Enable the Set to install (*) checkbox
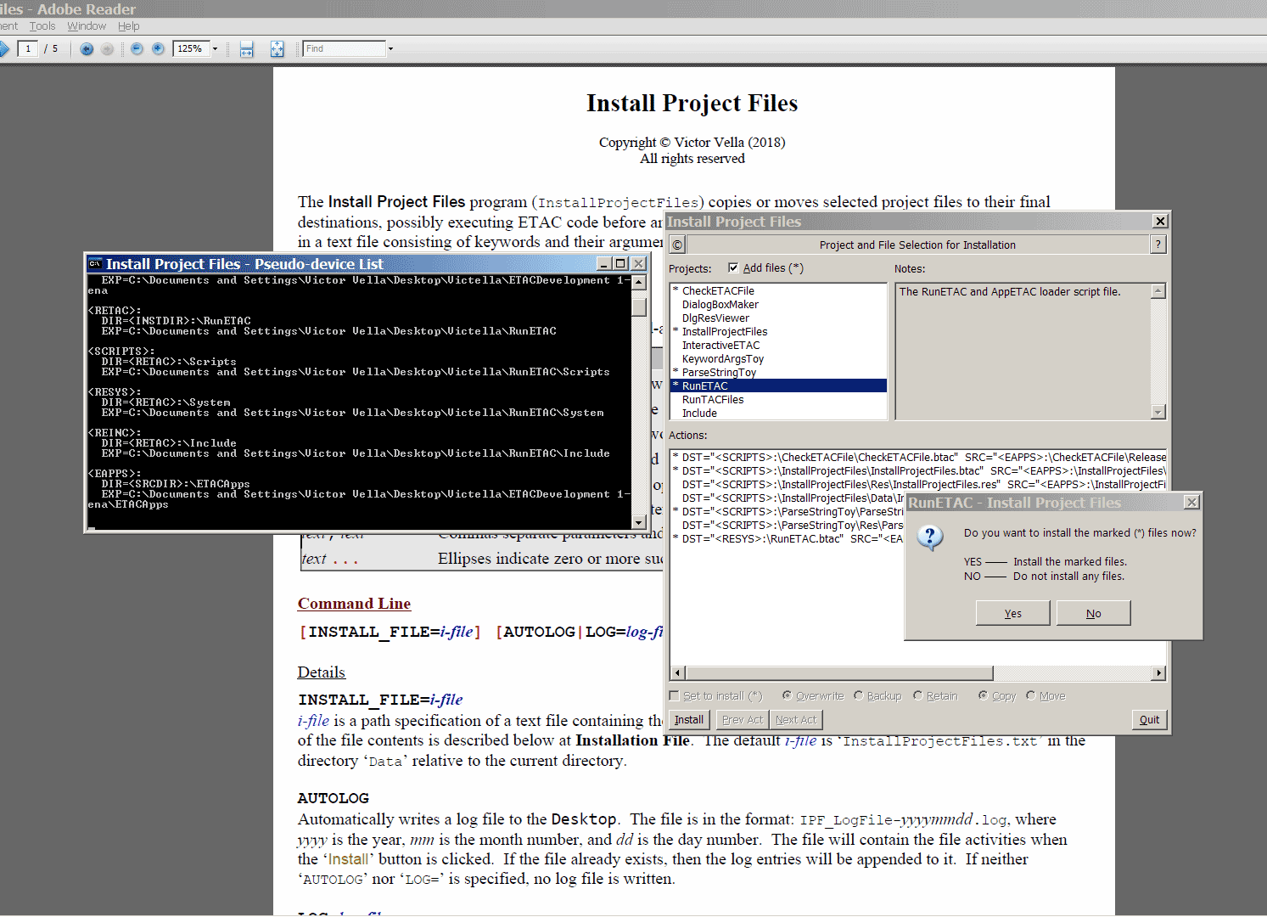 [x=675, y=695]
